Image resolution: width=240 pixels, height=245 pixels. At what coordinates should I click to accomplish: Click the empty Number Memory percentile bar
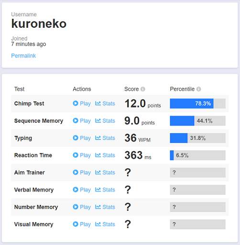click(197, 207)
